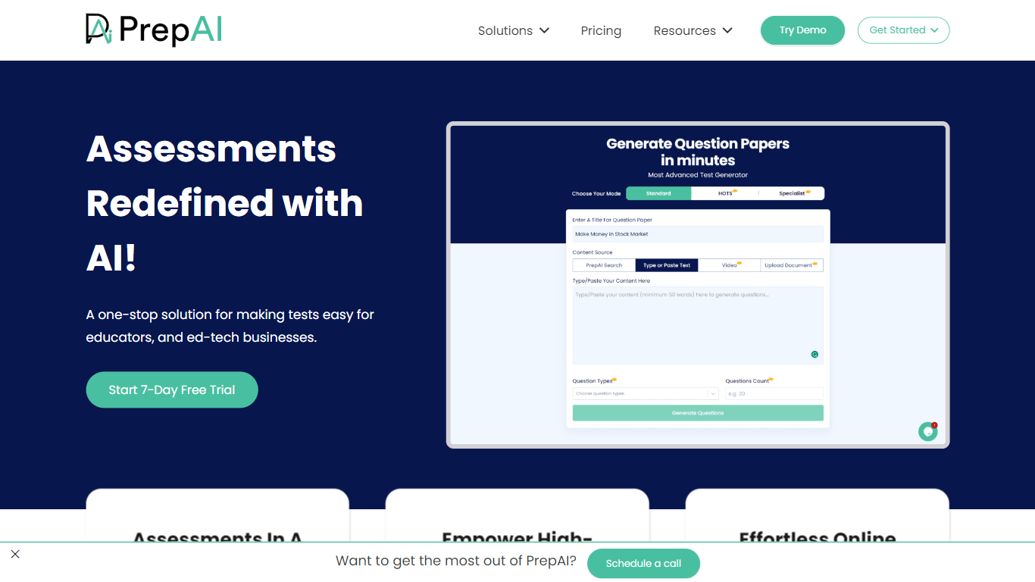Viewport: 1035px width, 582px height.
Task: Click the Grammarly icon in the content box
Action: click(x=815, y=354)
